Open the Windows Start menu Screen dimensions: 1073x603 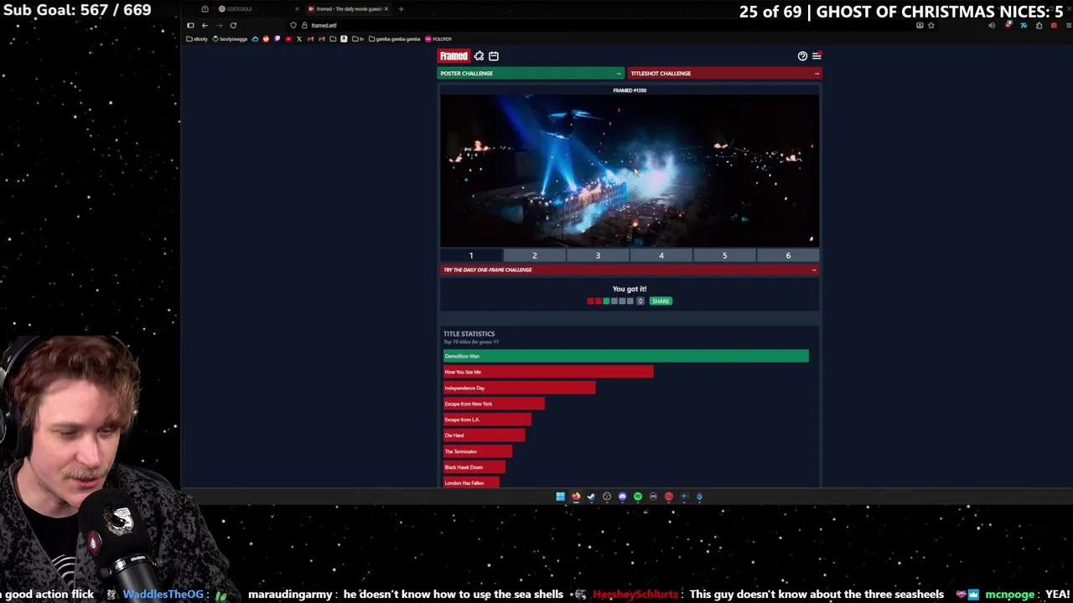560,497
